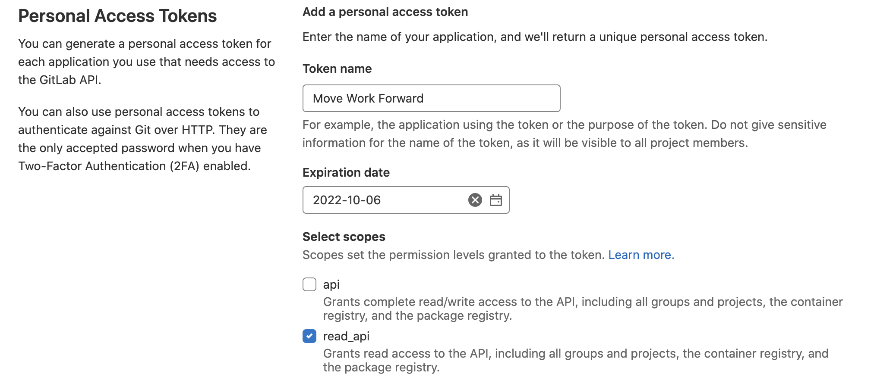Focus the Token name input field
This screenshot has width=896, height=374.
pyautogui.click(x=431, y=98)
